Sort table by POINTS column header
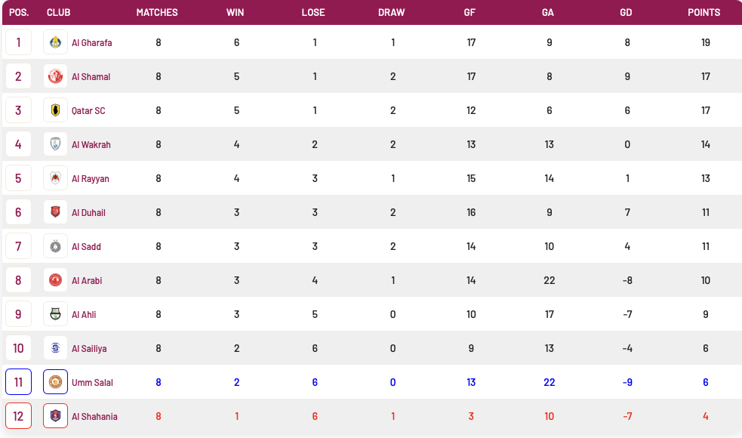Viewport: 742px width, 438px height. pos(704,12)
